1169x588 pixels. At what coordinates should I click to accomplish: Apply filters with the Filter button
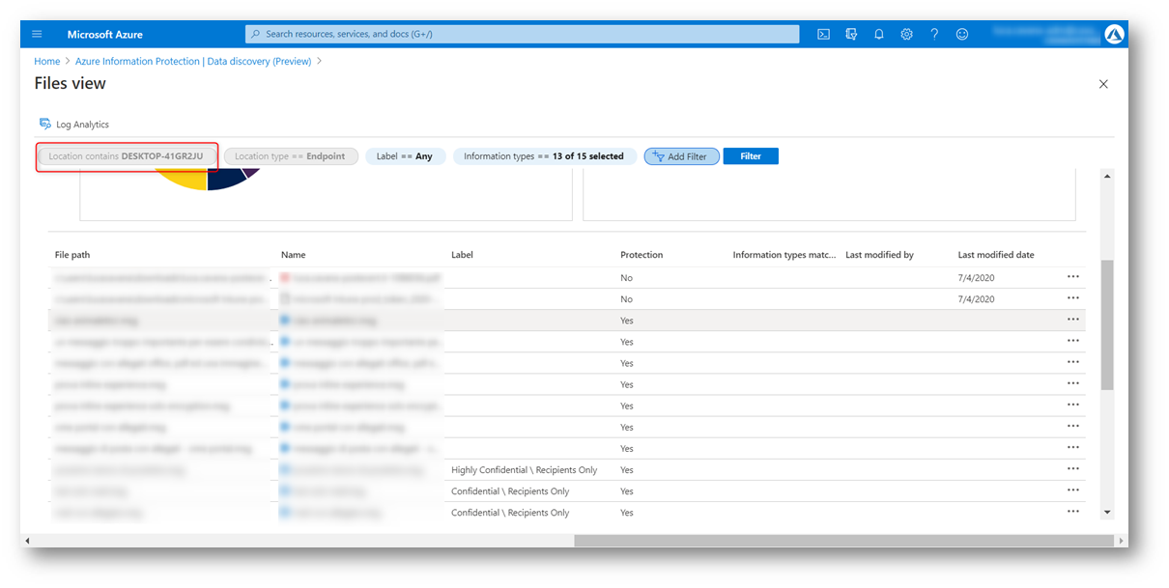(x=750, y=156)
